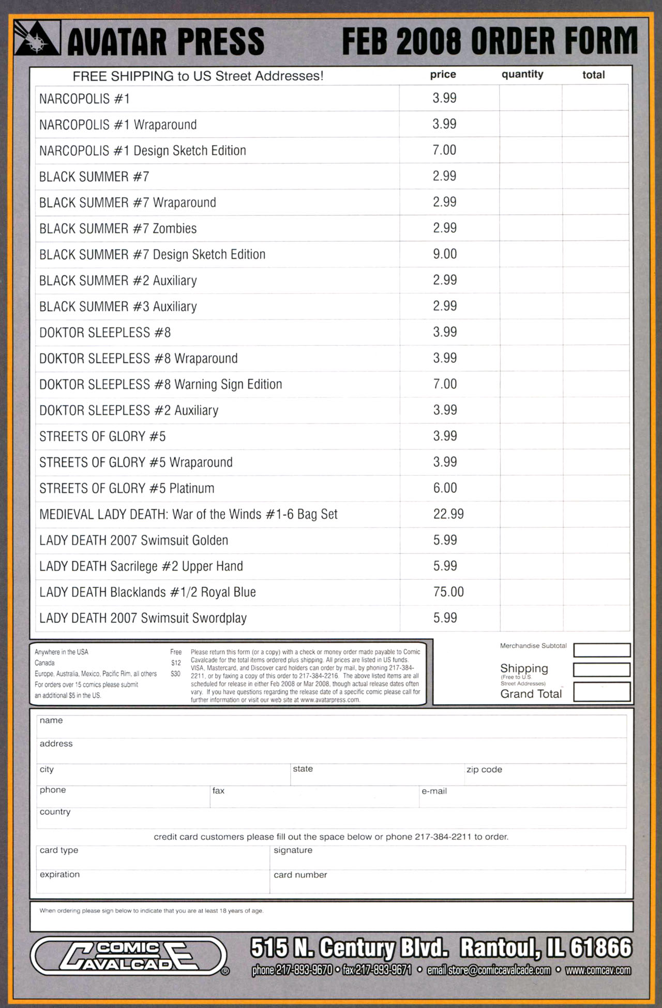
Task: Click the Shipping amount box
Action: [602, 669]
